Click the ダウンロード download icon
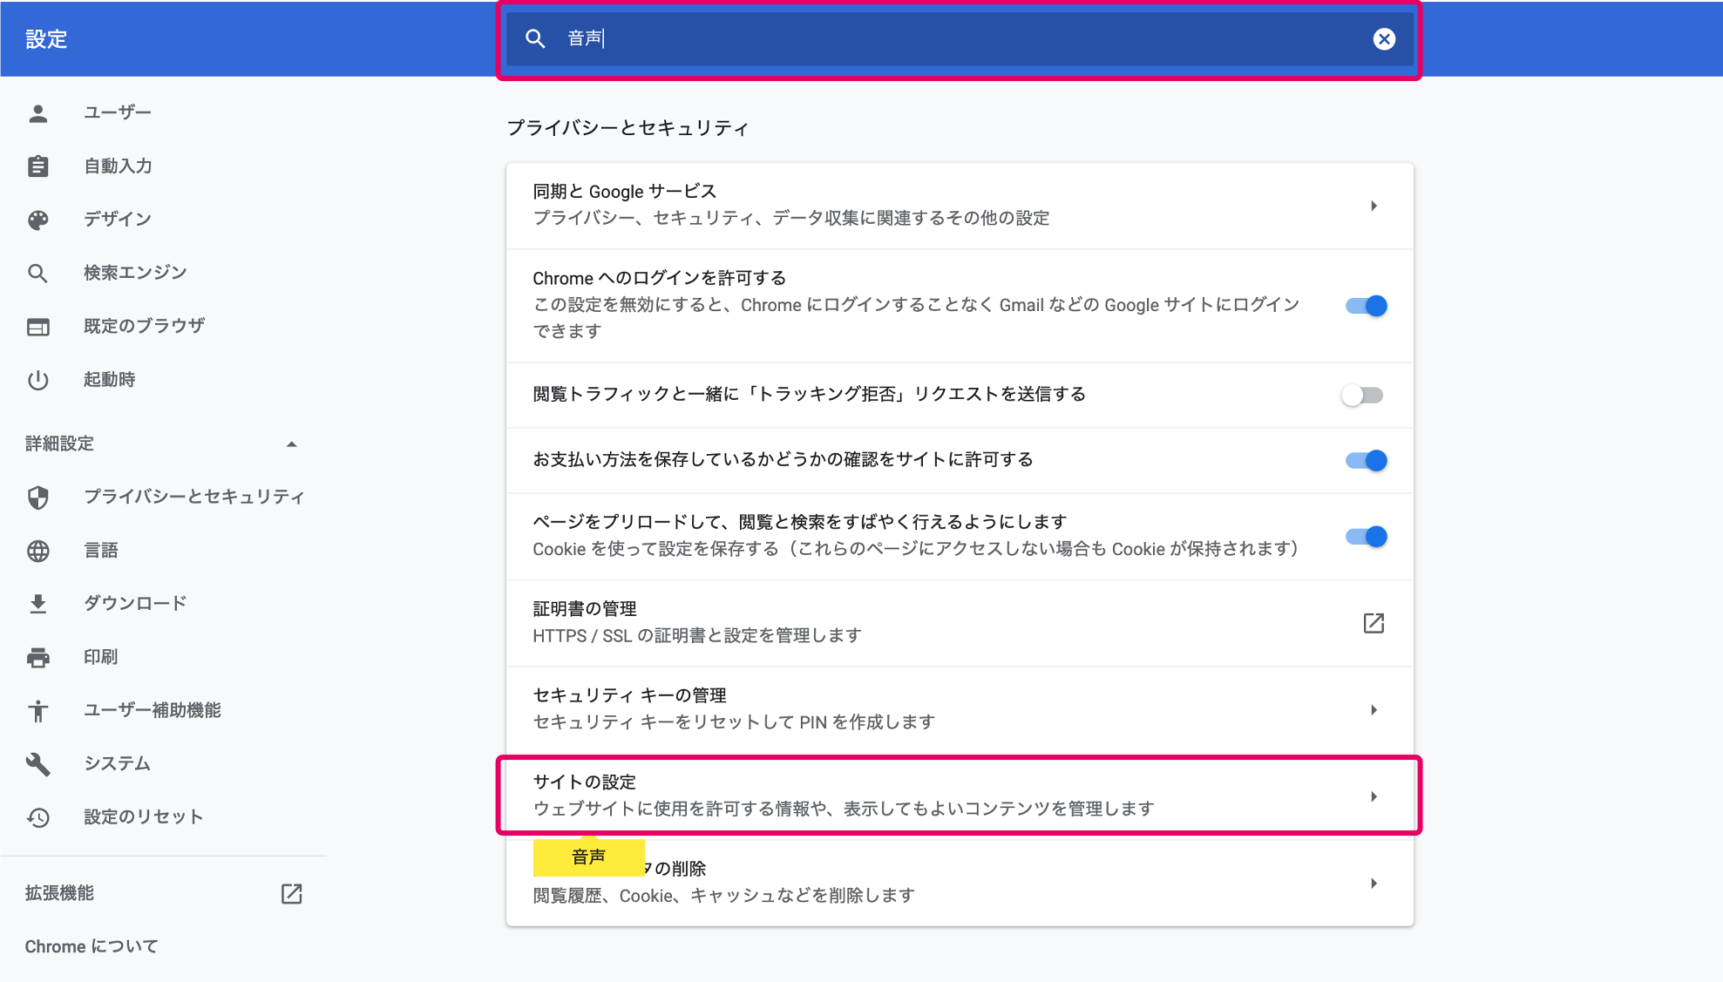1723x982 pixels. 37,604
